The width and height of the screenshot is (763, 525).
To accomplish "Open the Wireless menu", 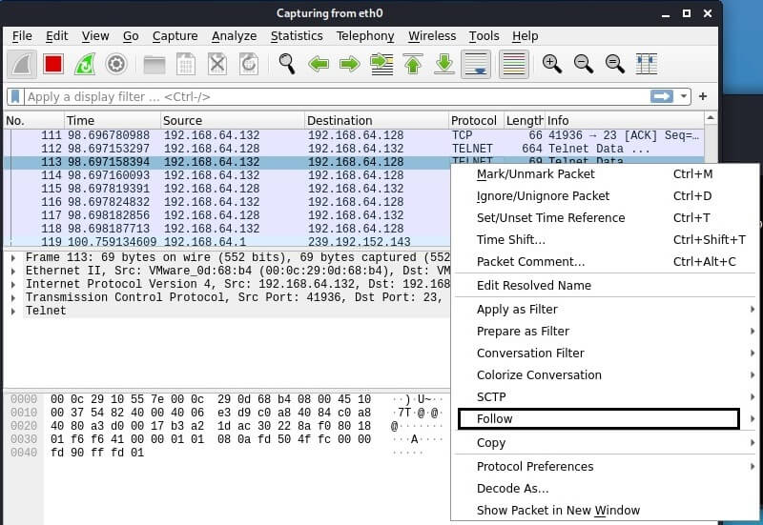I will point(432,36).
